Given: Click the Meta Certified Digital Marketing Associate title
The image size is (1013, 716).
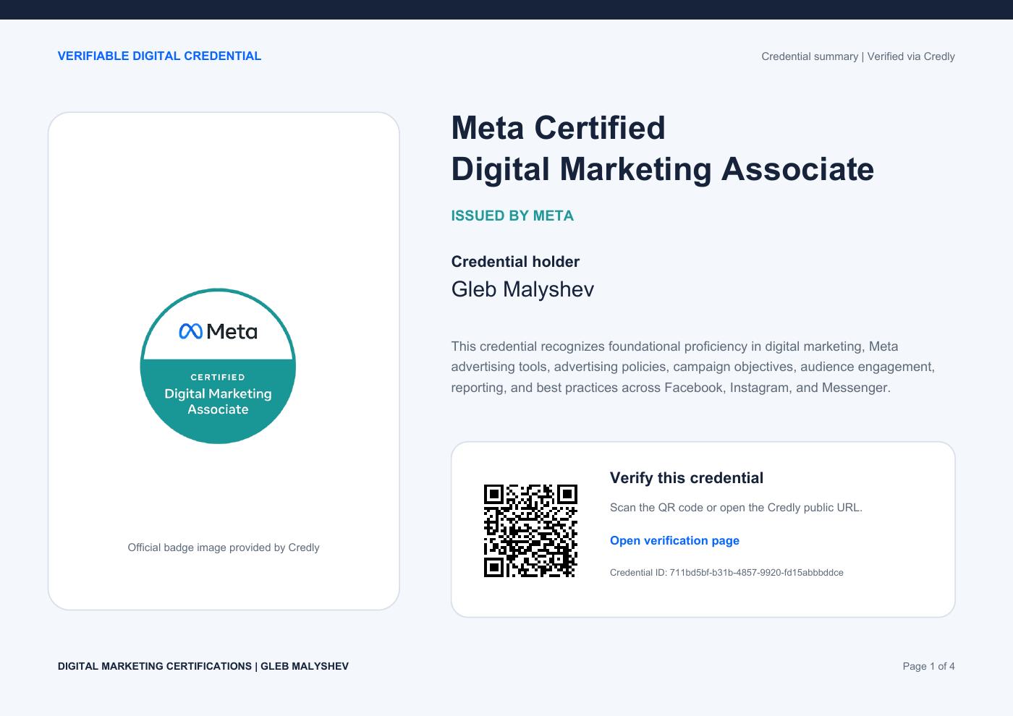Looking at the screenshot, I should pyautogui.click(x=663, y=148).
